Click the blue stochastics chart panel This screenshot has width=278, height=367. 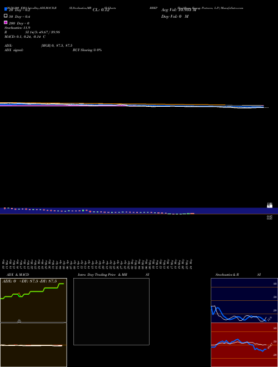pyautogui.click(x=244, y=300)
